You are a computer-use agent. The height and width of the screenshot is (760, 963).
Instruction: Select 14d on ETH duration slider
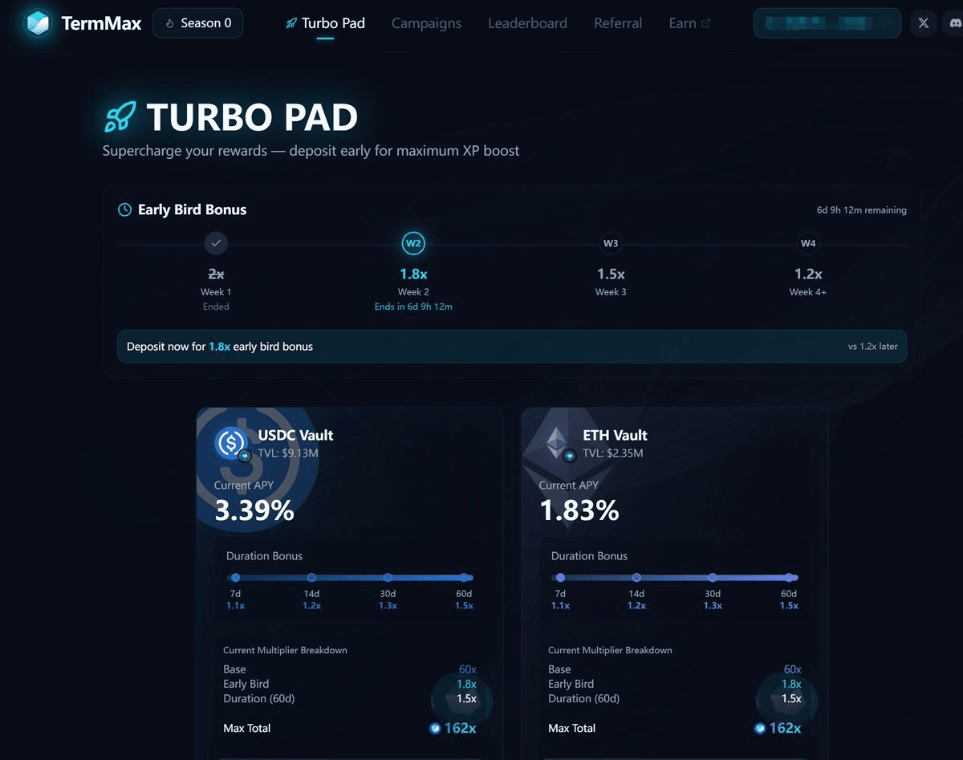click(x=636, y=578)
